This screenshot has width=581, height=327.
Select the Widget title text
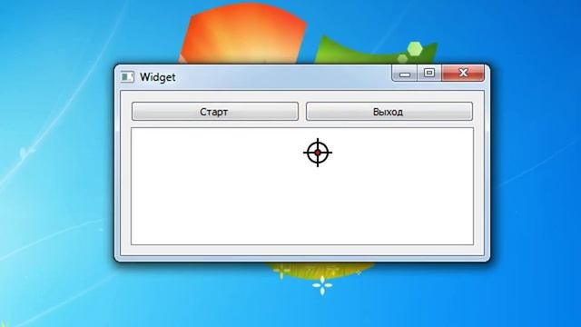(x=157, y=77)
